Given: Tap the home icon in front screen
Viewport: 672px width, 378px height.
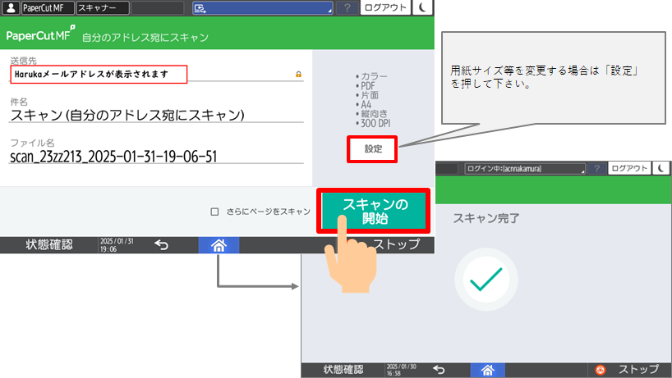Looking at the screenshot, I should [x=219, y=245].
